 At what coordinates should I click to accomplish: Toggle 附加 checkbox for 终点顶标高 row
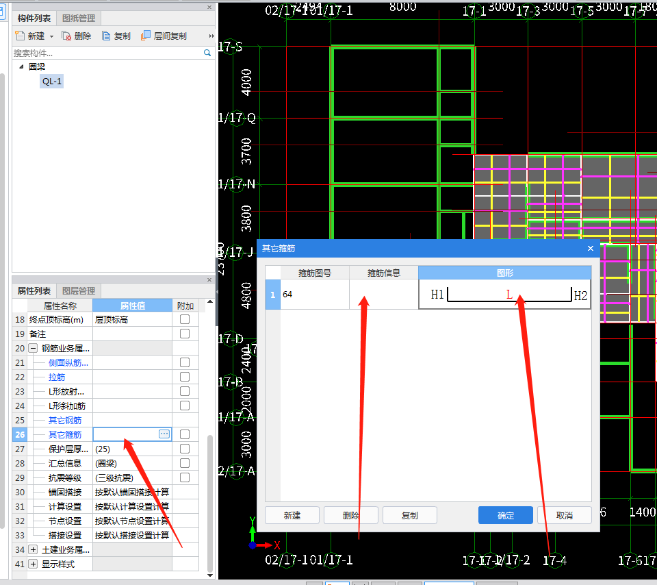(x=185, y=319)
